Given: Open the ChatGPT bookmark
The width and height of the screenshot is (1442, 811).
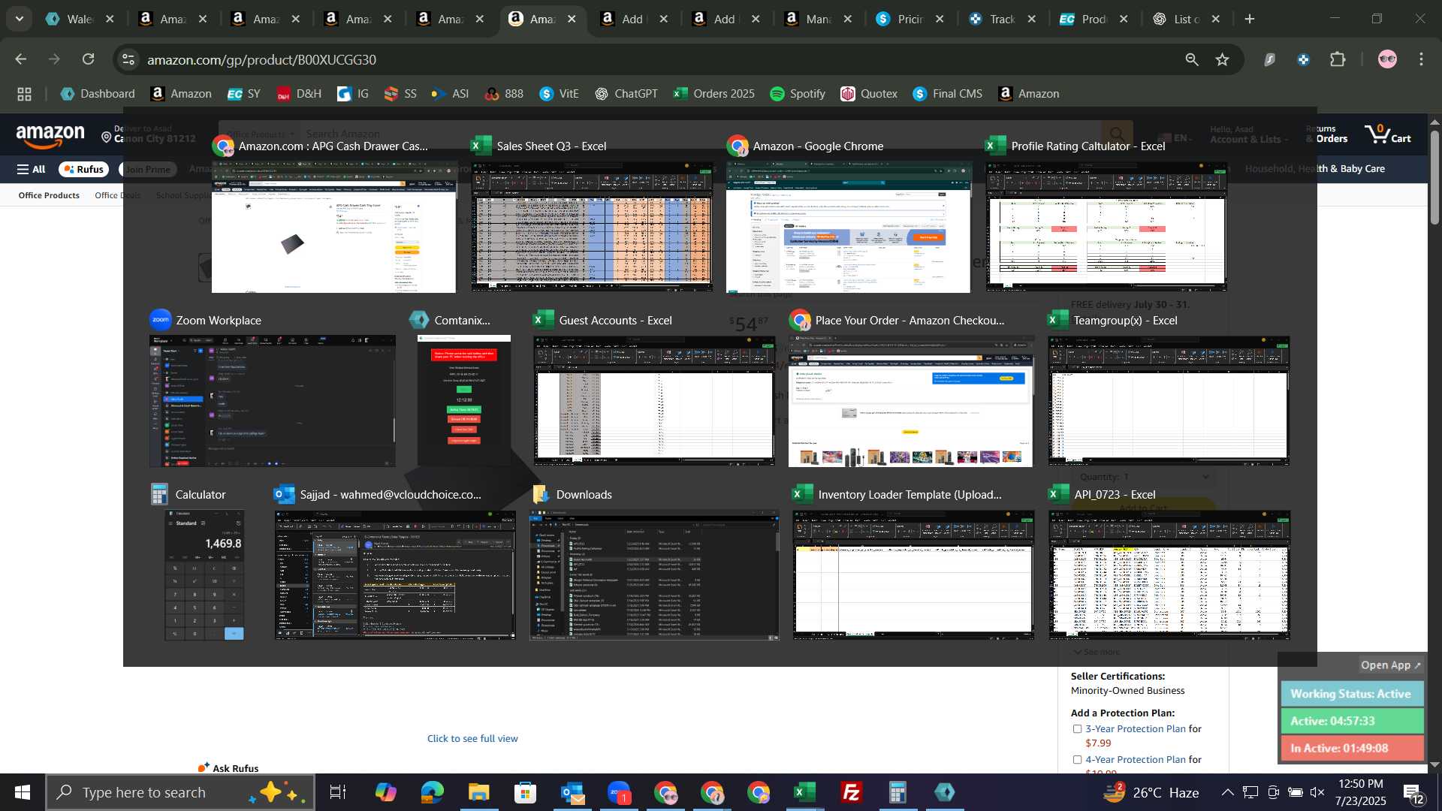Looking at the screenshot, I should [626, 94].
